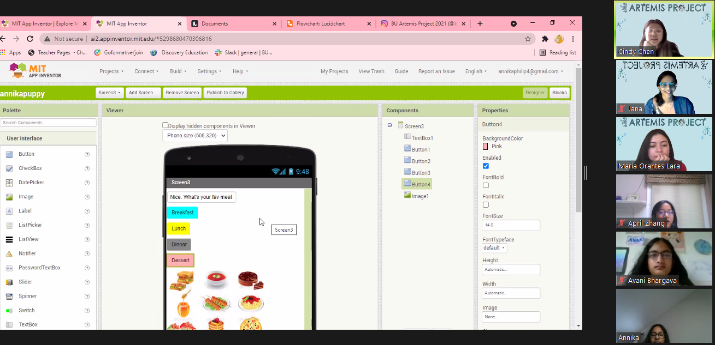715x345 pixels.
Task: Select the Spinner component in the Palette
Action: [27, 296]
